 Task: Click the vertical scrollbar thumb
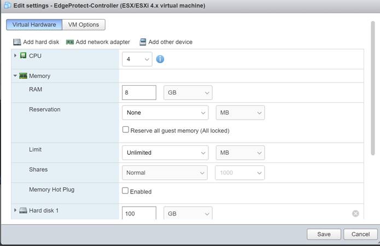373,88
